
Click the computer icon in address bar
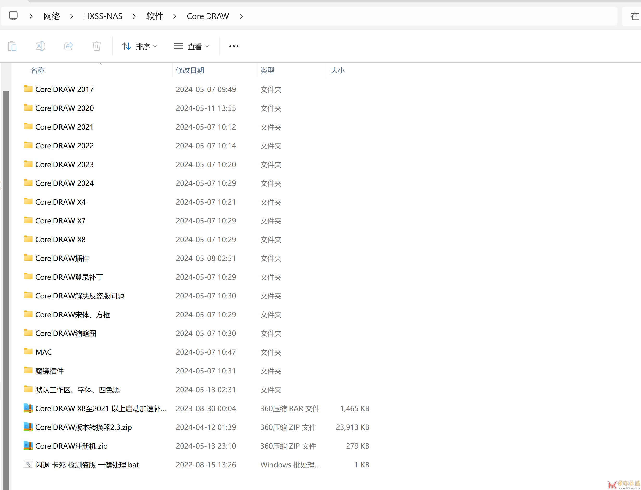coord(13,16)
